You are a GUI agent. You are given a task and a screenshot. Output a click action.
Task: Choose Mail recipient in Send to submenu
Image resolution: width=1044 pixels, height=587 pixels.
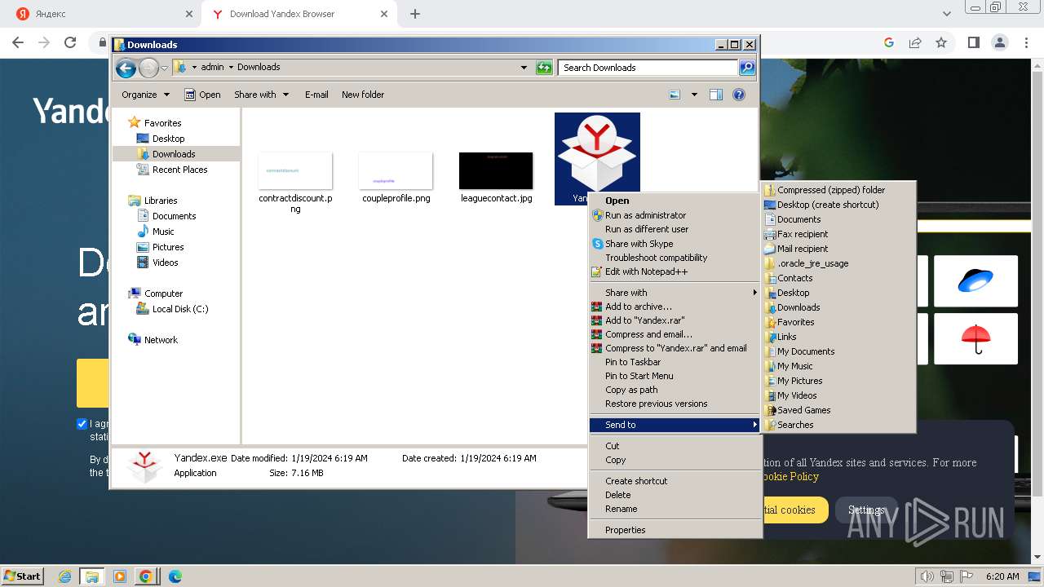pos(838,249)
